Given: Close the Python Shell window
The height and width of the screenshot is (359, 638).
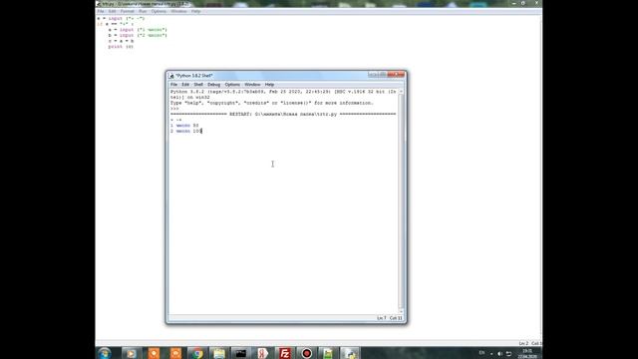Looking at the screenshot, I should (397, 75).
